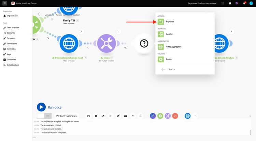Screen dimensions: 256x141
Task: Open the Photoshop Change Text HTTP module
Action: [x=69, y=44]
